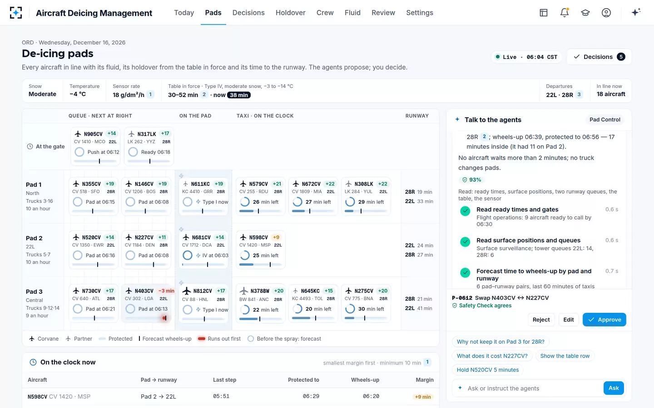Click the green check beside Forecast time to wheels-up
Image resolution: width=654 pixels, height=408 pixels.
[x=465, y=272]
